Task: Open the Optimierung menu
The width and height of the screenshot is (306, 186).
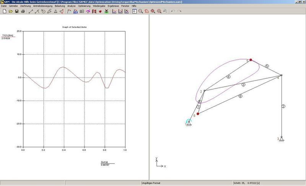Action: [84, 6]
